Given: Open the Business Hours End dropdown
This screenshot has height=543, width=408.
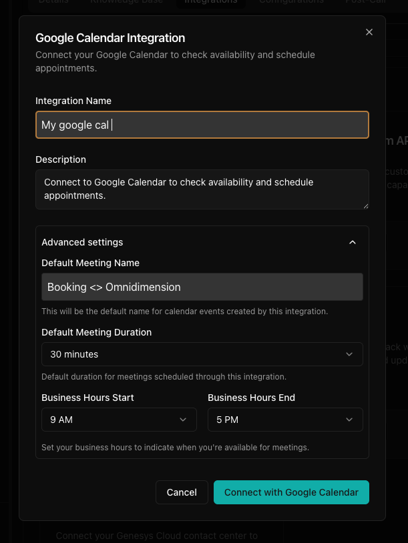Looking at the screenshot, I should [285, 420].
